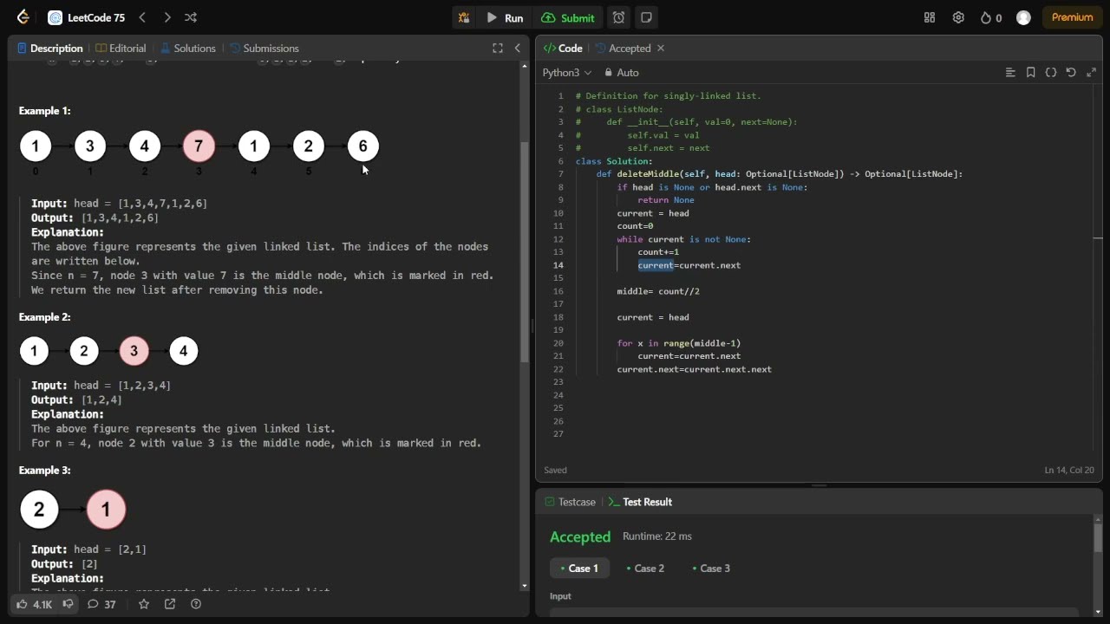The height and width of the screenshot is (624, 1110).
Task: Click the format code icon
Action: pos(1010,73)
